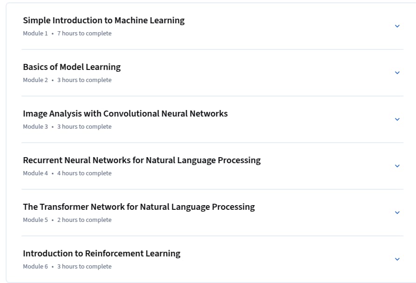Open The Transformer Network for NLP title

(139, 207)
